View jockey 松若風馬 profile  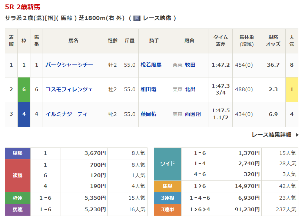click(151, 65)
